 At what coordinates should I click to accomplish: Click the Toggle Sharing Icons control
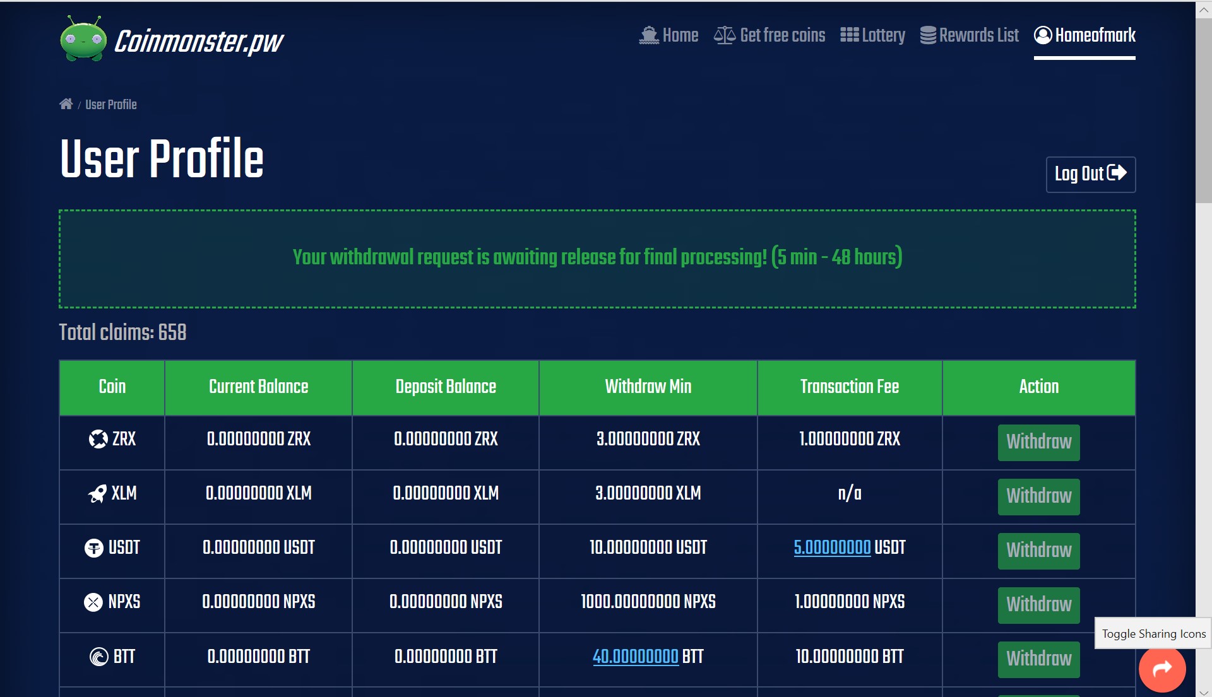point(1153,633)
